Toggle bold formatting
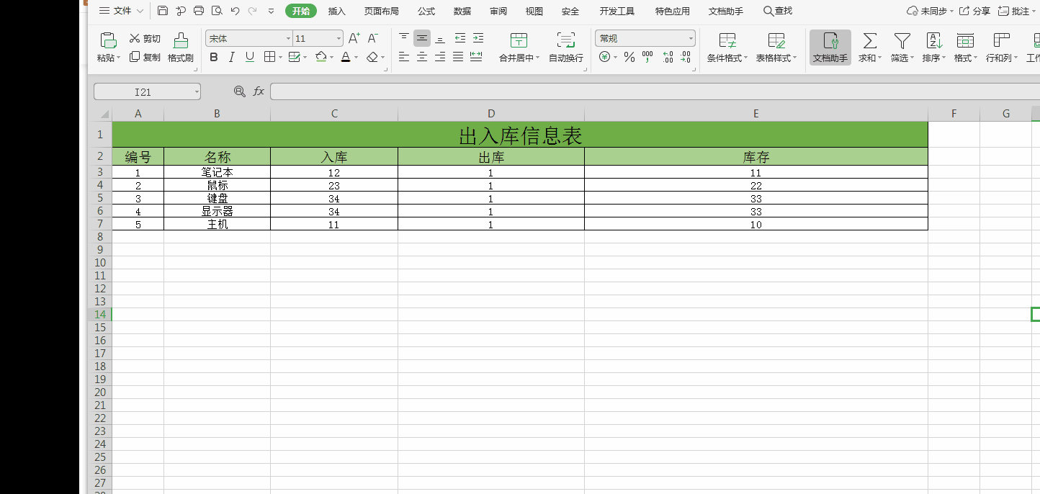The image size is (1040, 494). pyautogui.click(x=213, y=57)
